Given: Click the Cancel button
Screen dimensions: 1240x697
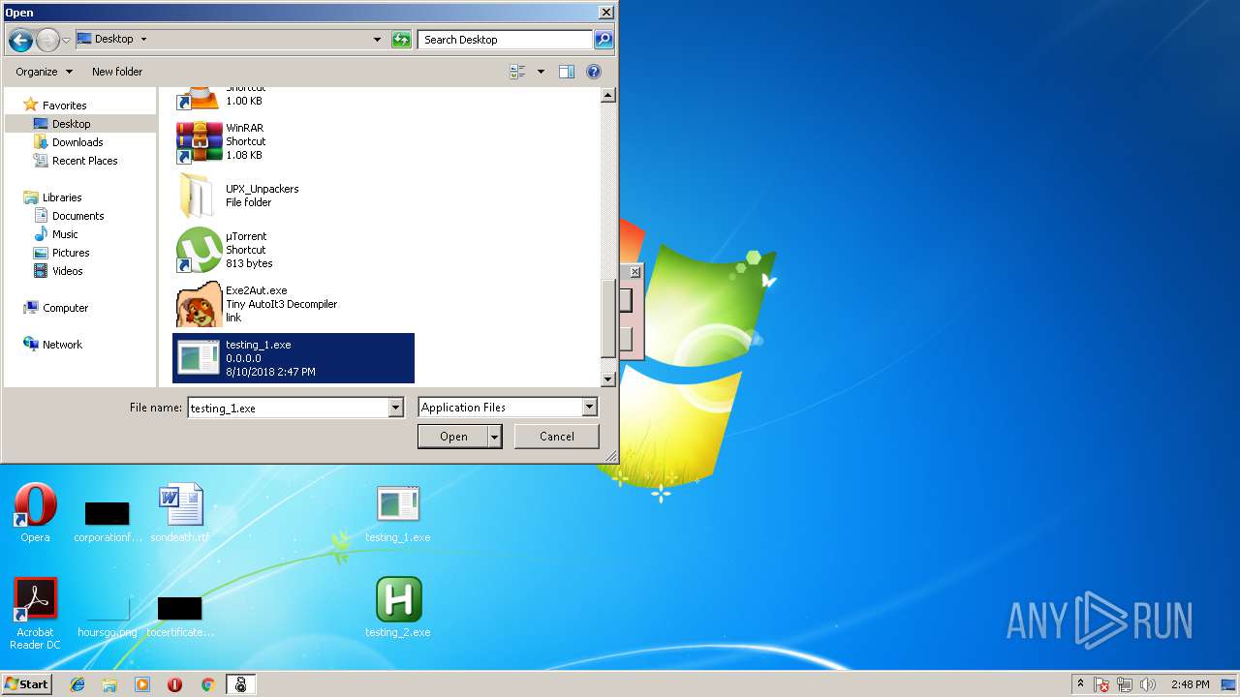Looking at the screenshot, I should coord(556,437).
